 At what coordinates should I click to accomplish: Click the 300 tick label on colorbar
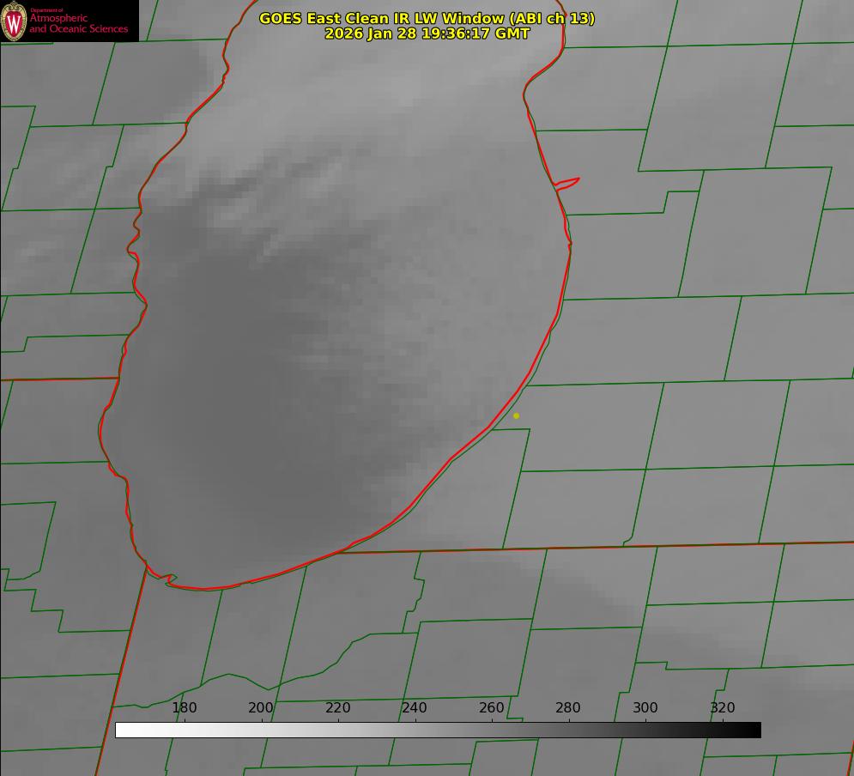coord(645,707)
